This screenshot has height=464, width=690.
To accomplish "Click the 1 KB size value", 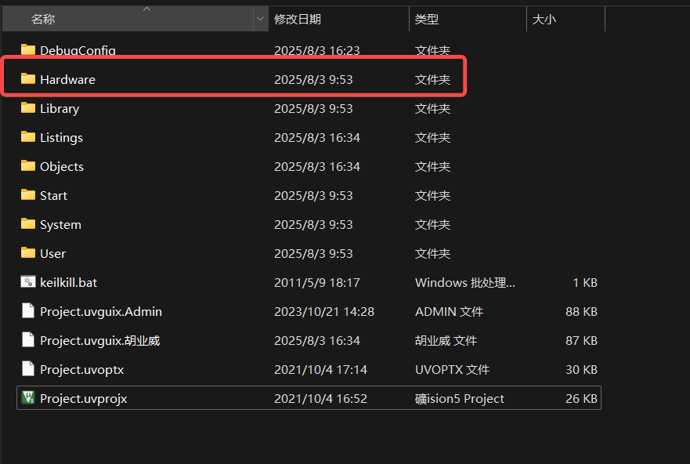I will pyautogui.click(x=585, y=283).
